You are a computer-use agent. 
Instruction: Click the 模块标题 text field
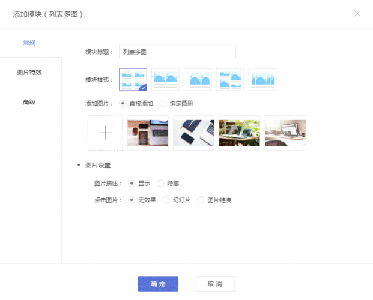pyautogui.click(x=177, y=52)
